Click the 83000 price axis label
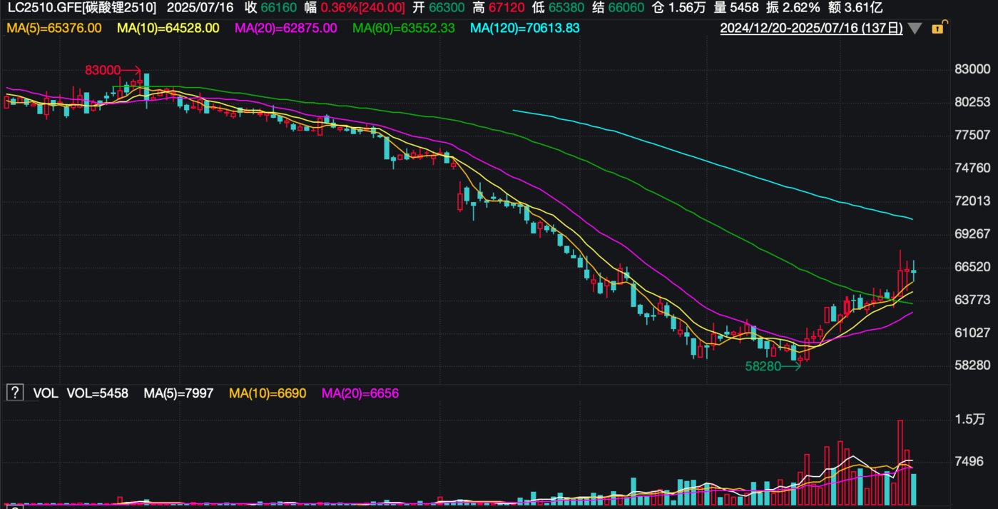998x509 pixels. [x=972, y=69]
